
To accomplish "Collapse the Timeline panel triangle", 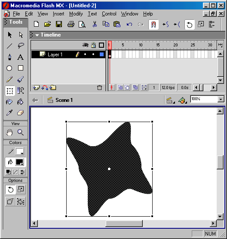I will [x=37, y=35].
